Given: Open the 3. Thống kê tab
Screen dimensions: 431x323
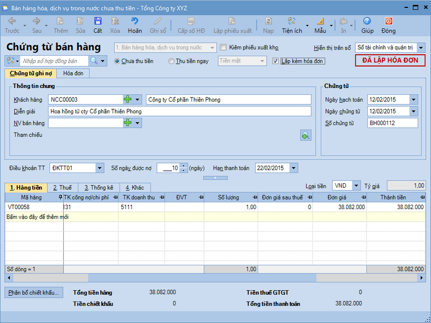Looking at the screenshot, I should pos(99,188).
